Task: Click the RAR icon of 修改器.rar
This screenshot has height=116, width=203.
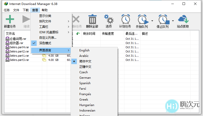Action: point(7,43)
